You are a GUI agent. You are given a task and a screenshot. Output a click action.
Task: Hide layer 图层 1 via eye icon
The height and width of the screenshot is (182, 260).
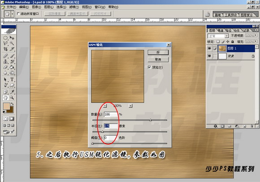click(x=209, y=48)
